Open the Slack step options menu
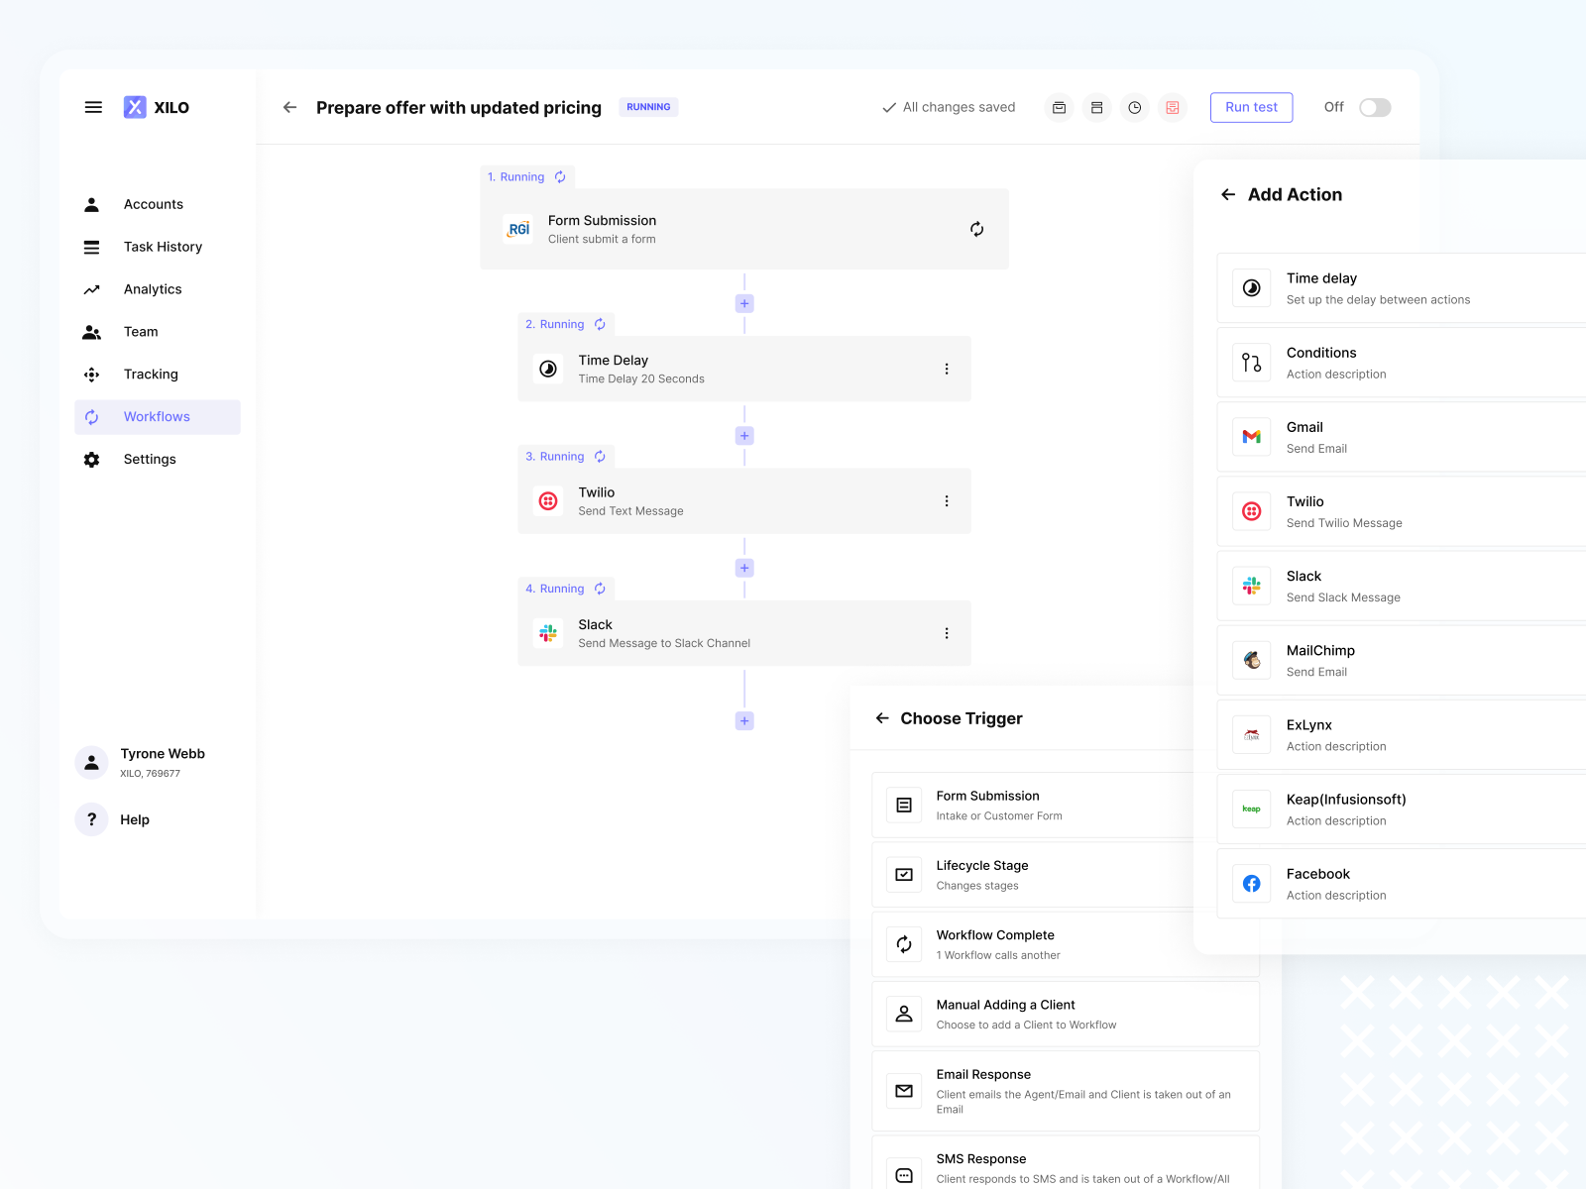The image size is (1586, 1189). 947,633
